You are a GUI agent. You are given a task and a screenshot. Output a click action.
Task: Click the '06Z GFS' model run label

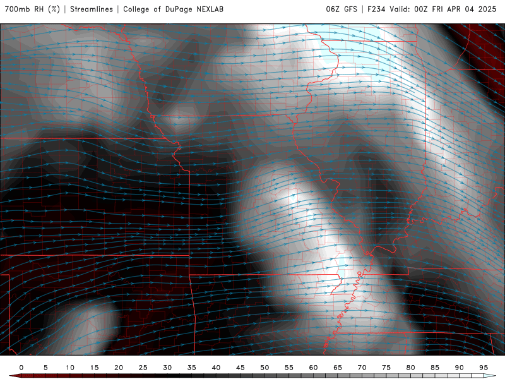(342, 9)
